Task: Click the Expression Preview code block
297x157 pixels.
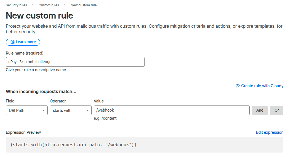Action: [144, 145]
